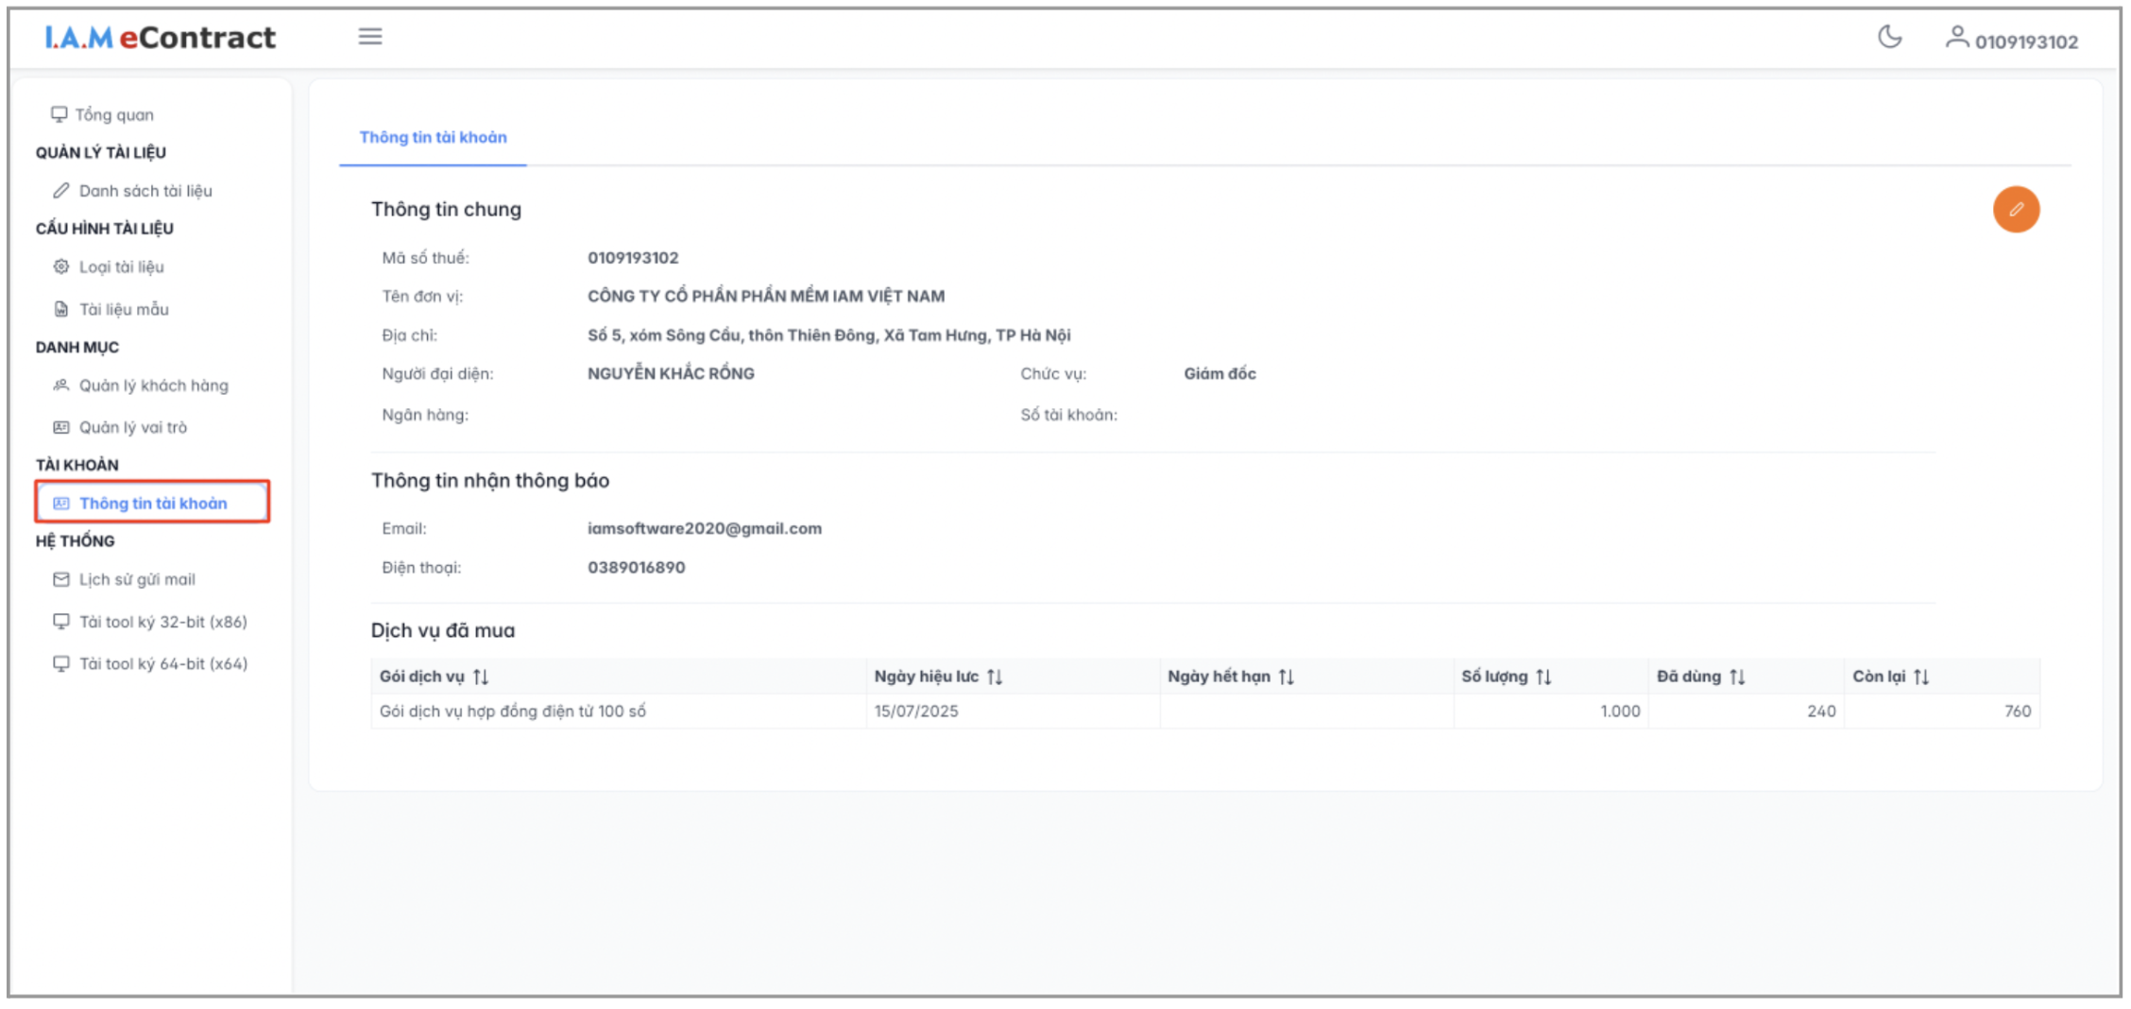Open Danh sách tài liệu
This screenshot has width=2131, height=1009.
tap(145, 191)
